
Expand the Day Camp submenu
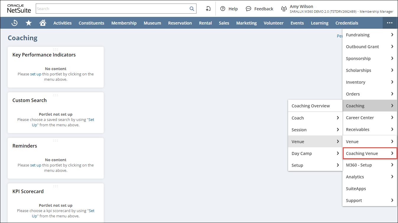pyautogui.click(x=315, y=153)
